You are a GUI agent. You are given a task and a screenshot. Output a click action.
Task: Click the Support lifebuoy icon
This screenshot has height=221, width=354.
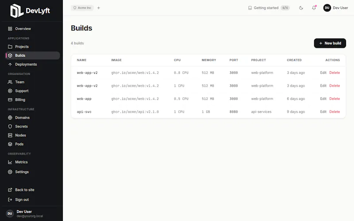(x=10, y=91)
